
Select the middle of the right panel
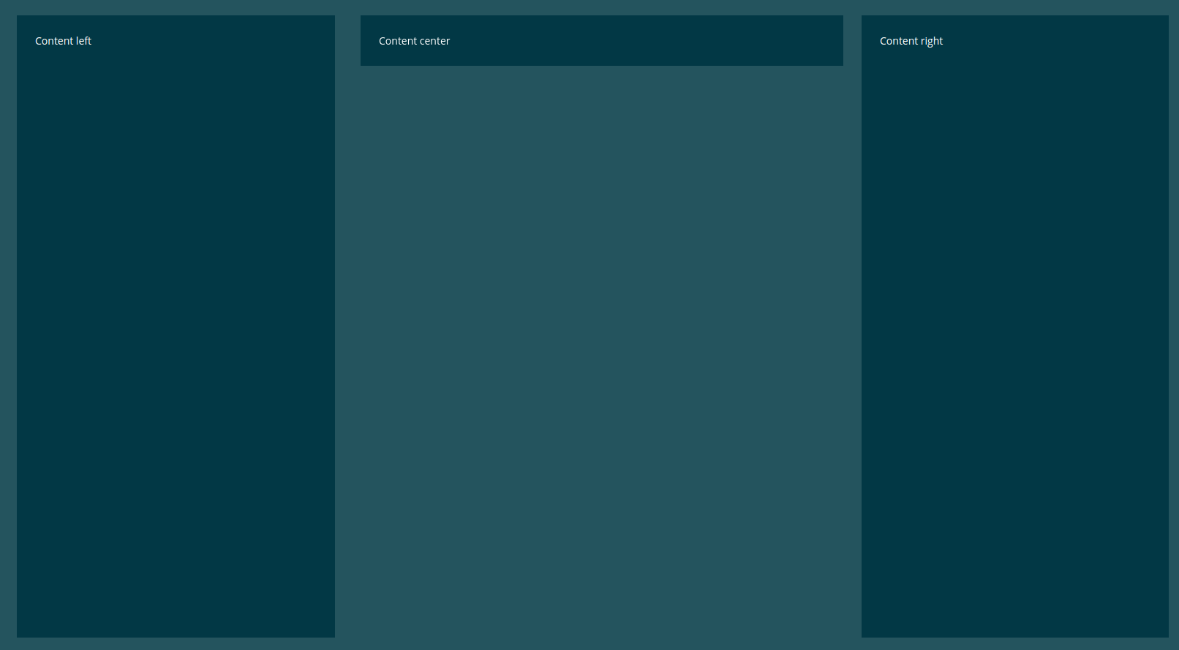click(x=1014, y=326)
